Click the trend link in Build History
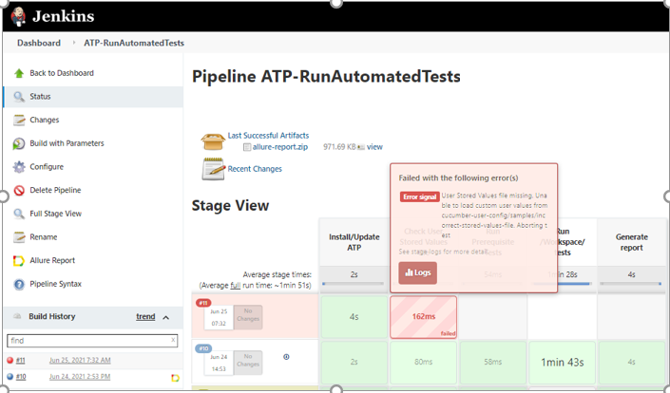670x393 pixels. [145, 317]
